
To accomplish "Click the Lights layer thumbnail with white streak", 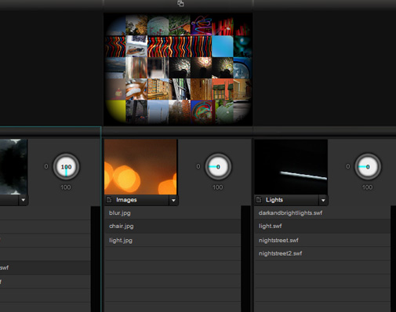I will coord(291,167).
